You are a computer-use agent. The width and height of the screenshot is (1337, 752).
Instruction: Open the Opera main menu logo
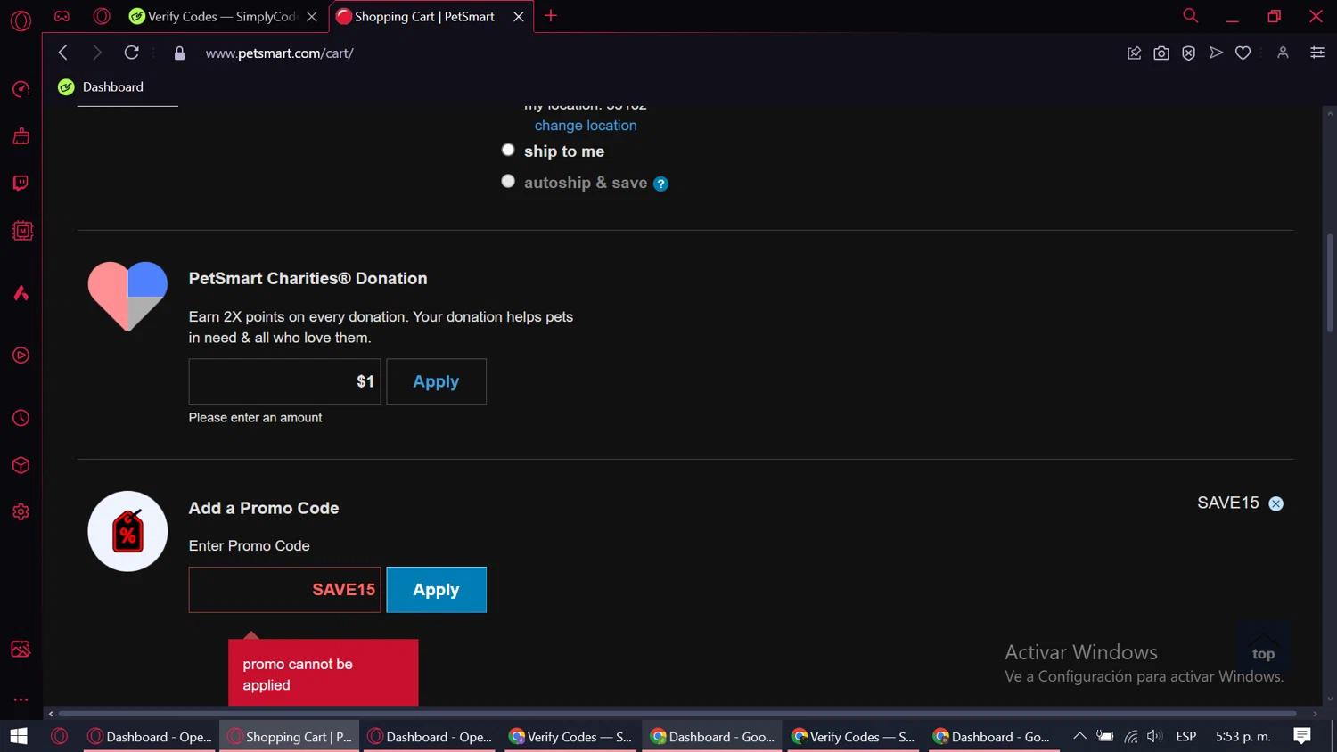tap(21, 20)
